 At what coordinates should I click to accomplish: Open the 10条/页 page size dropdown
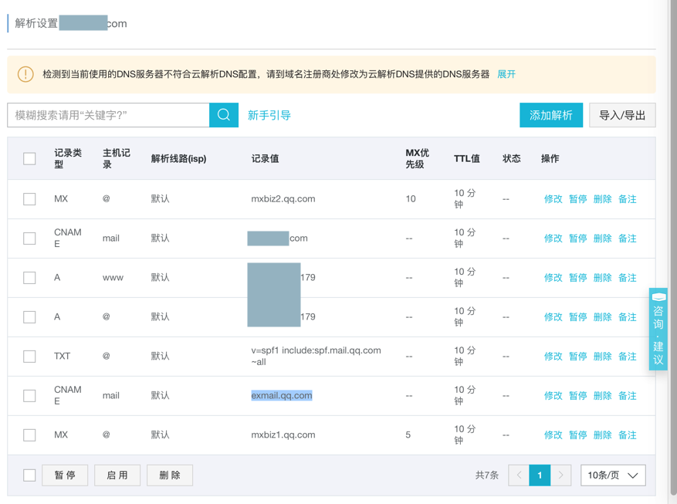tap(613, 475)
